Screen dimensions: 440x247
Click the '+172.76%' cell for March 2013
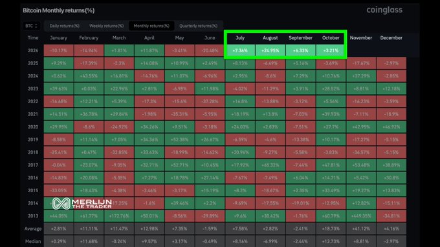(119, 216)
